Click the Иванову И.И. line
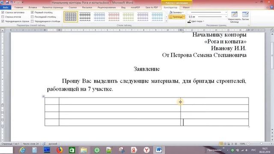274x154 pixels. pyautogui.click(x=229, y=48)
